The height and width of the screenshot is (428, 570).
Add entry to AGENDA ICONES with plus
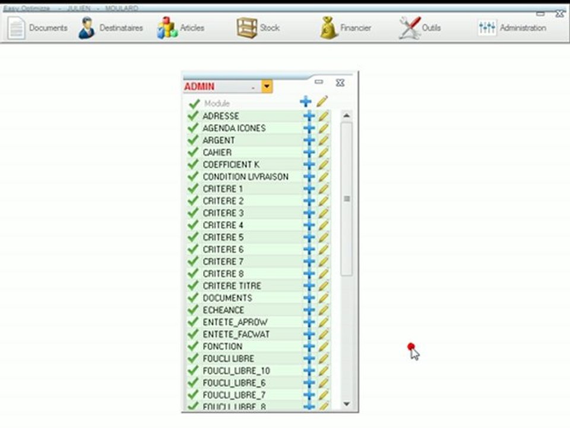click(309, 128)
